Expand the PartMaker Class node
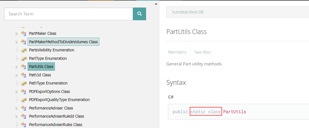This screenshot has width=309, height=128. tap(17, 34)
